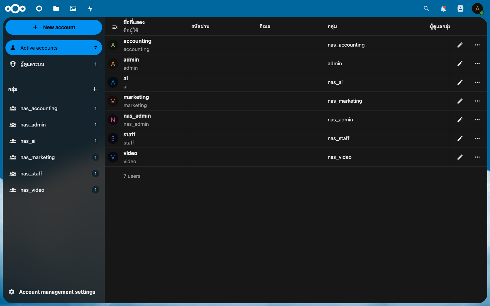
Task: Click the bold 'video' display name
Action: [130, 153]
